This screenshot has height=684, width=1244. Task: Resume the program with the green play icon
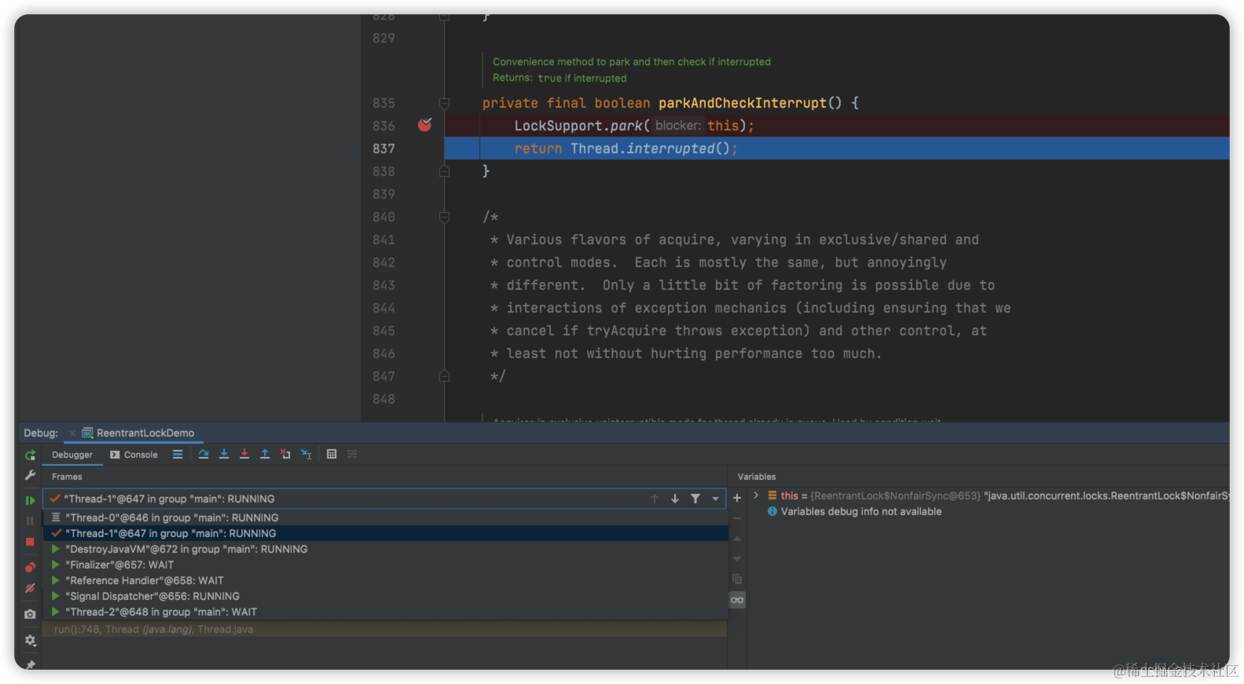(x=30, y=500)
